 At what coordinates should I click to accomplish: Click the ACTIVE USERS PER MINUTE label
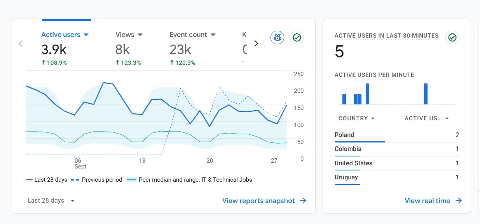coord(374,75)
